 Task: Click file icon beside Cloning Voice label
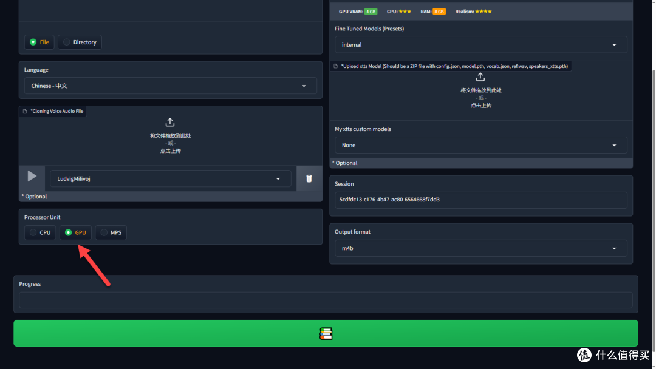25,111
